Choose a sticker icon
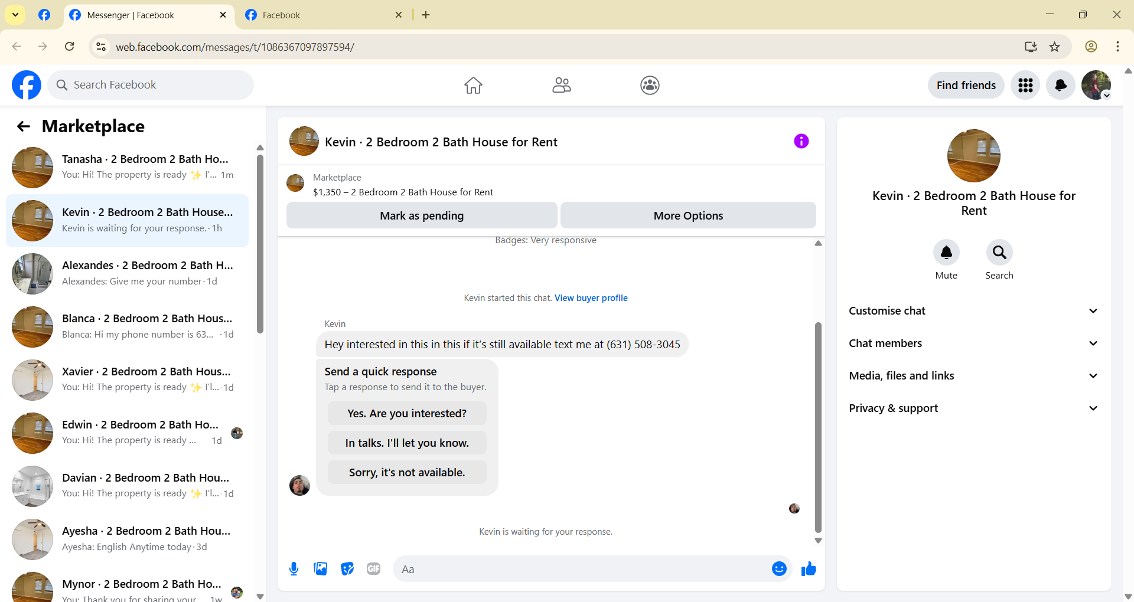1134x602 pixels. coord(347,569)
